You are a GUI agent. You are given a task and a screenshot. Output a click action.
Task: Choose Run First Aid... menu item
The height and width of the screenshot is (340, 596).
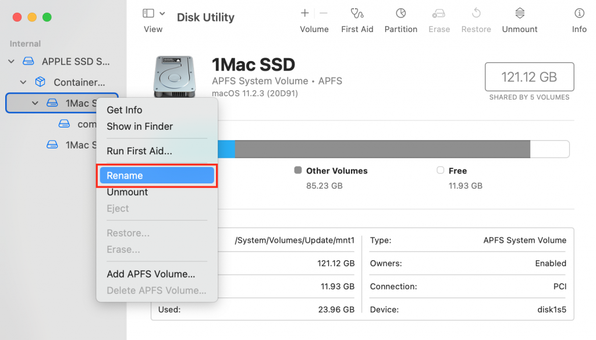139,151
